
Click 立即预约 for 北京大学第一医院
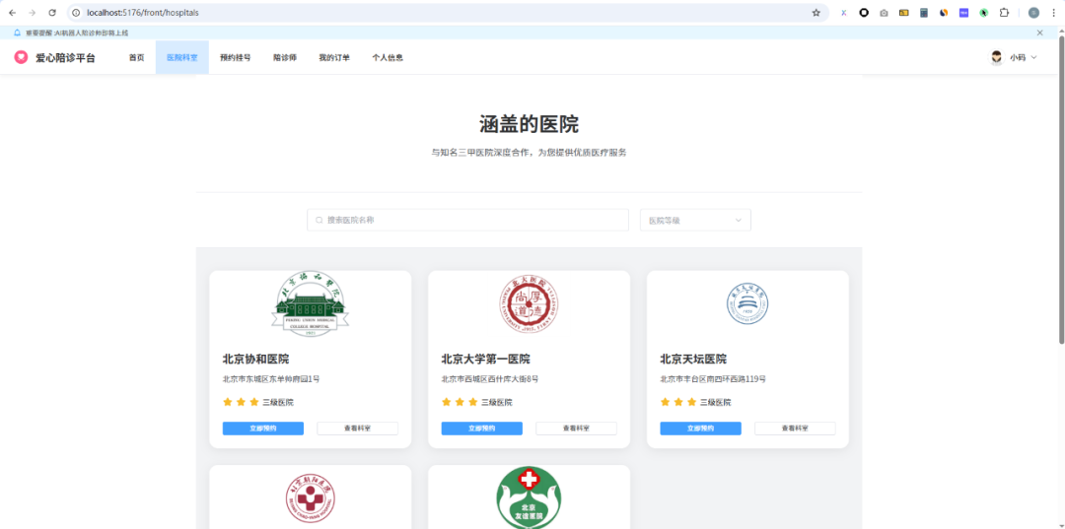click(x=481, y=429)
